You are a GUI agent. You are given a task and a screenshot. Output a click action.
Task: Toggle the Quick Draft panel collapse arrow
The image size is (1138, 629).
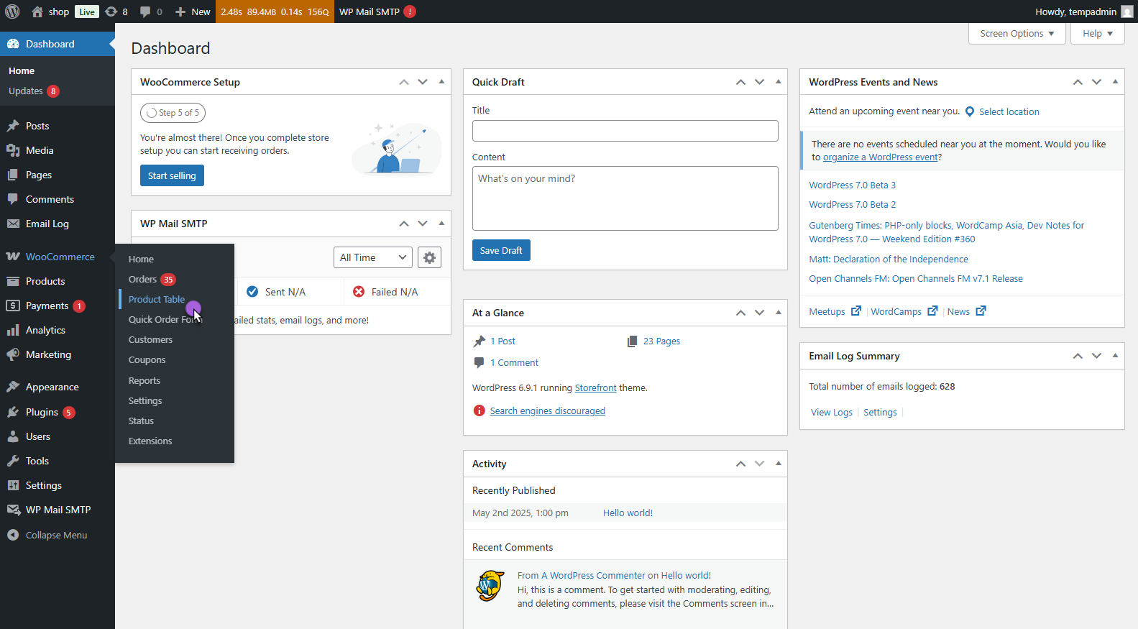coord(778,82)
